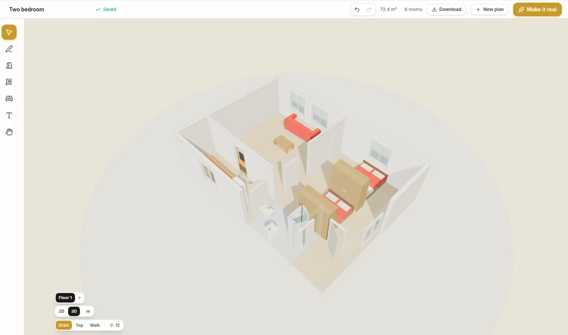Create a New plan
Screen dimensions: 568x335
[490, 9]
